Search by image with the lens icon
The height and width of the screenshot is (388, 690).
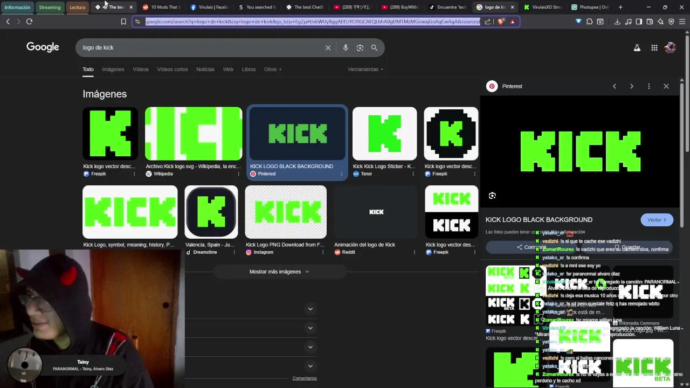[360, 47]
